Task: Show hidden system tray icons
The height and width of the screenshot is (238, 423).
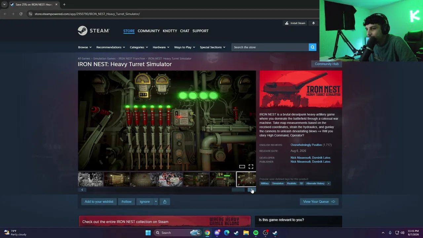Action: point(383,233)
